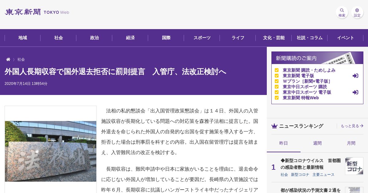This screenshot has height=193, width=368.
Task: Click the crown icon beside ニュースランキング
Action: 274,126
